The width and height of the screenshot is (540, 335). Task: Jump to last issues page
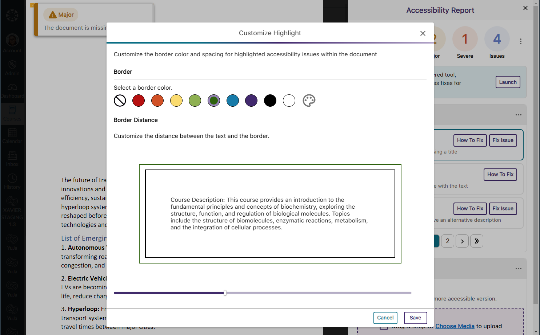coord(476,241)
